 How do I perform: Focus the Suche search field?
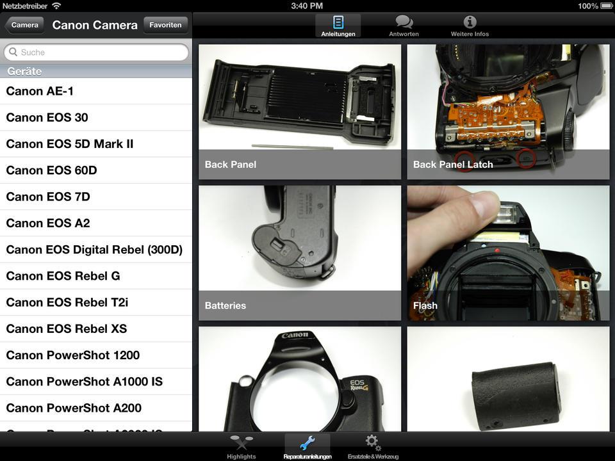(96, 52)
